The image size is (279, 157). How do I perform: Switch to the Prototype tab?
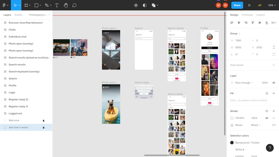pyautogui.click(x=247, y=15)
